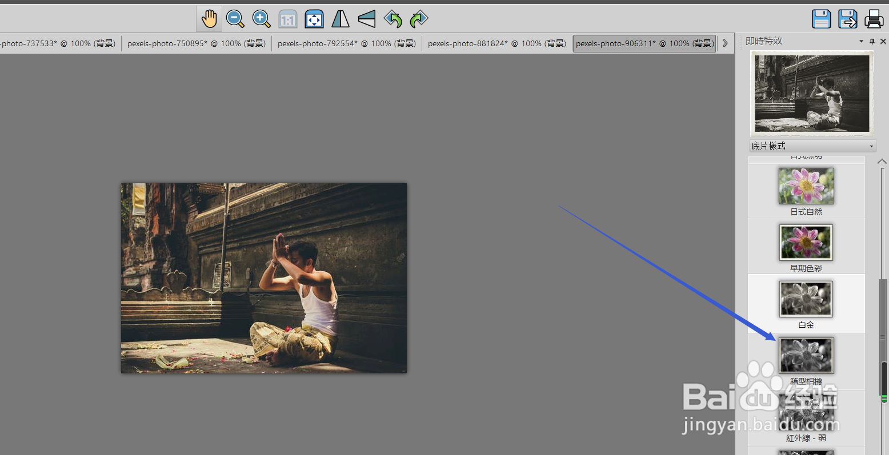Image resolution: width=889 pixels, height=455 pixels.
Task: Apply the 日式自然 effect thumbnail
Action: (x=806, y=186)
